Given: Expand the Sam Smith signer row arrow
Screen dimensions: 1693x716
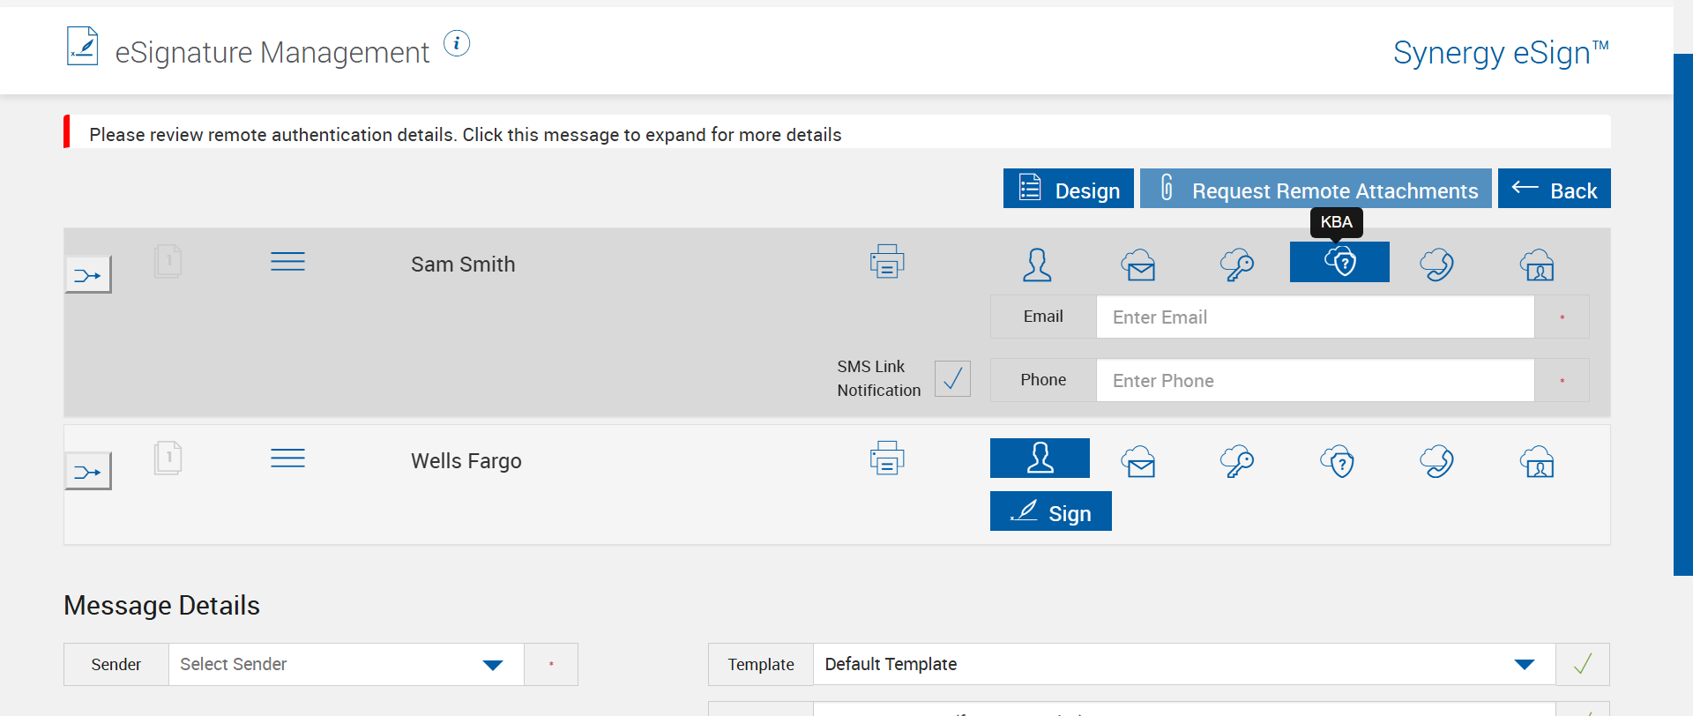Looking at the screenshot, I should [88, 275].
